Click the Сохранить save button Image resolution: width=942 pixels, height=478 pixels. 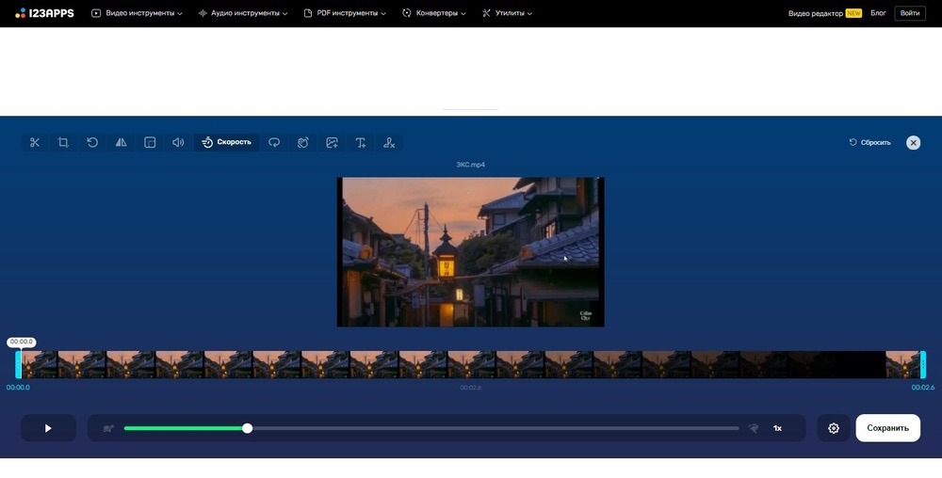click(x=888, y=428)
